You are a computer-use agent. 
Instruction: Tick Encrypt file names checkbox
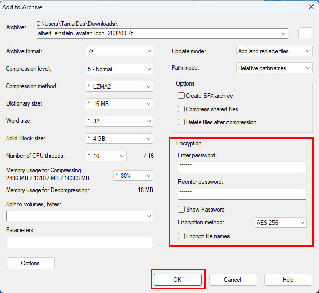181,236
